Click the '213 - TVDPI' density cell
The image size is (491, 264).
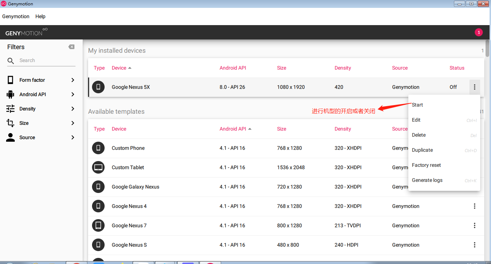tap(348, 225)
